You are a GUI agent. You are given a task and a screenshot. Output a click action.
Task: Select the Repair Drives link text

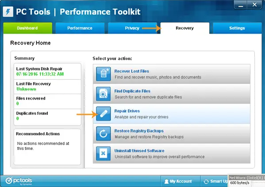point(127,111)
